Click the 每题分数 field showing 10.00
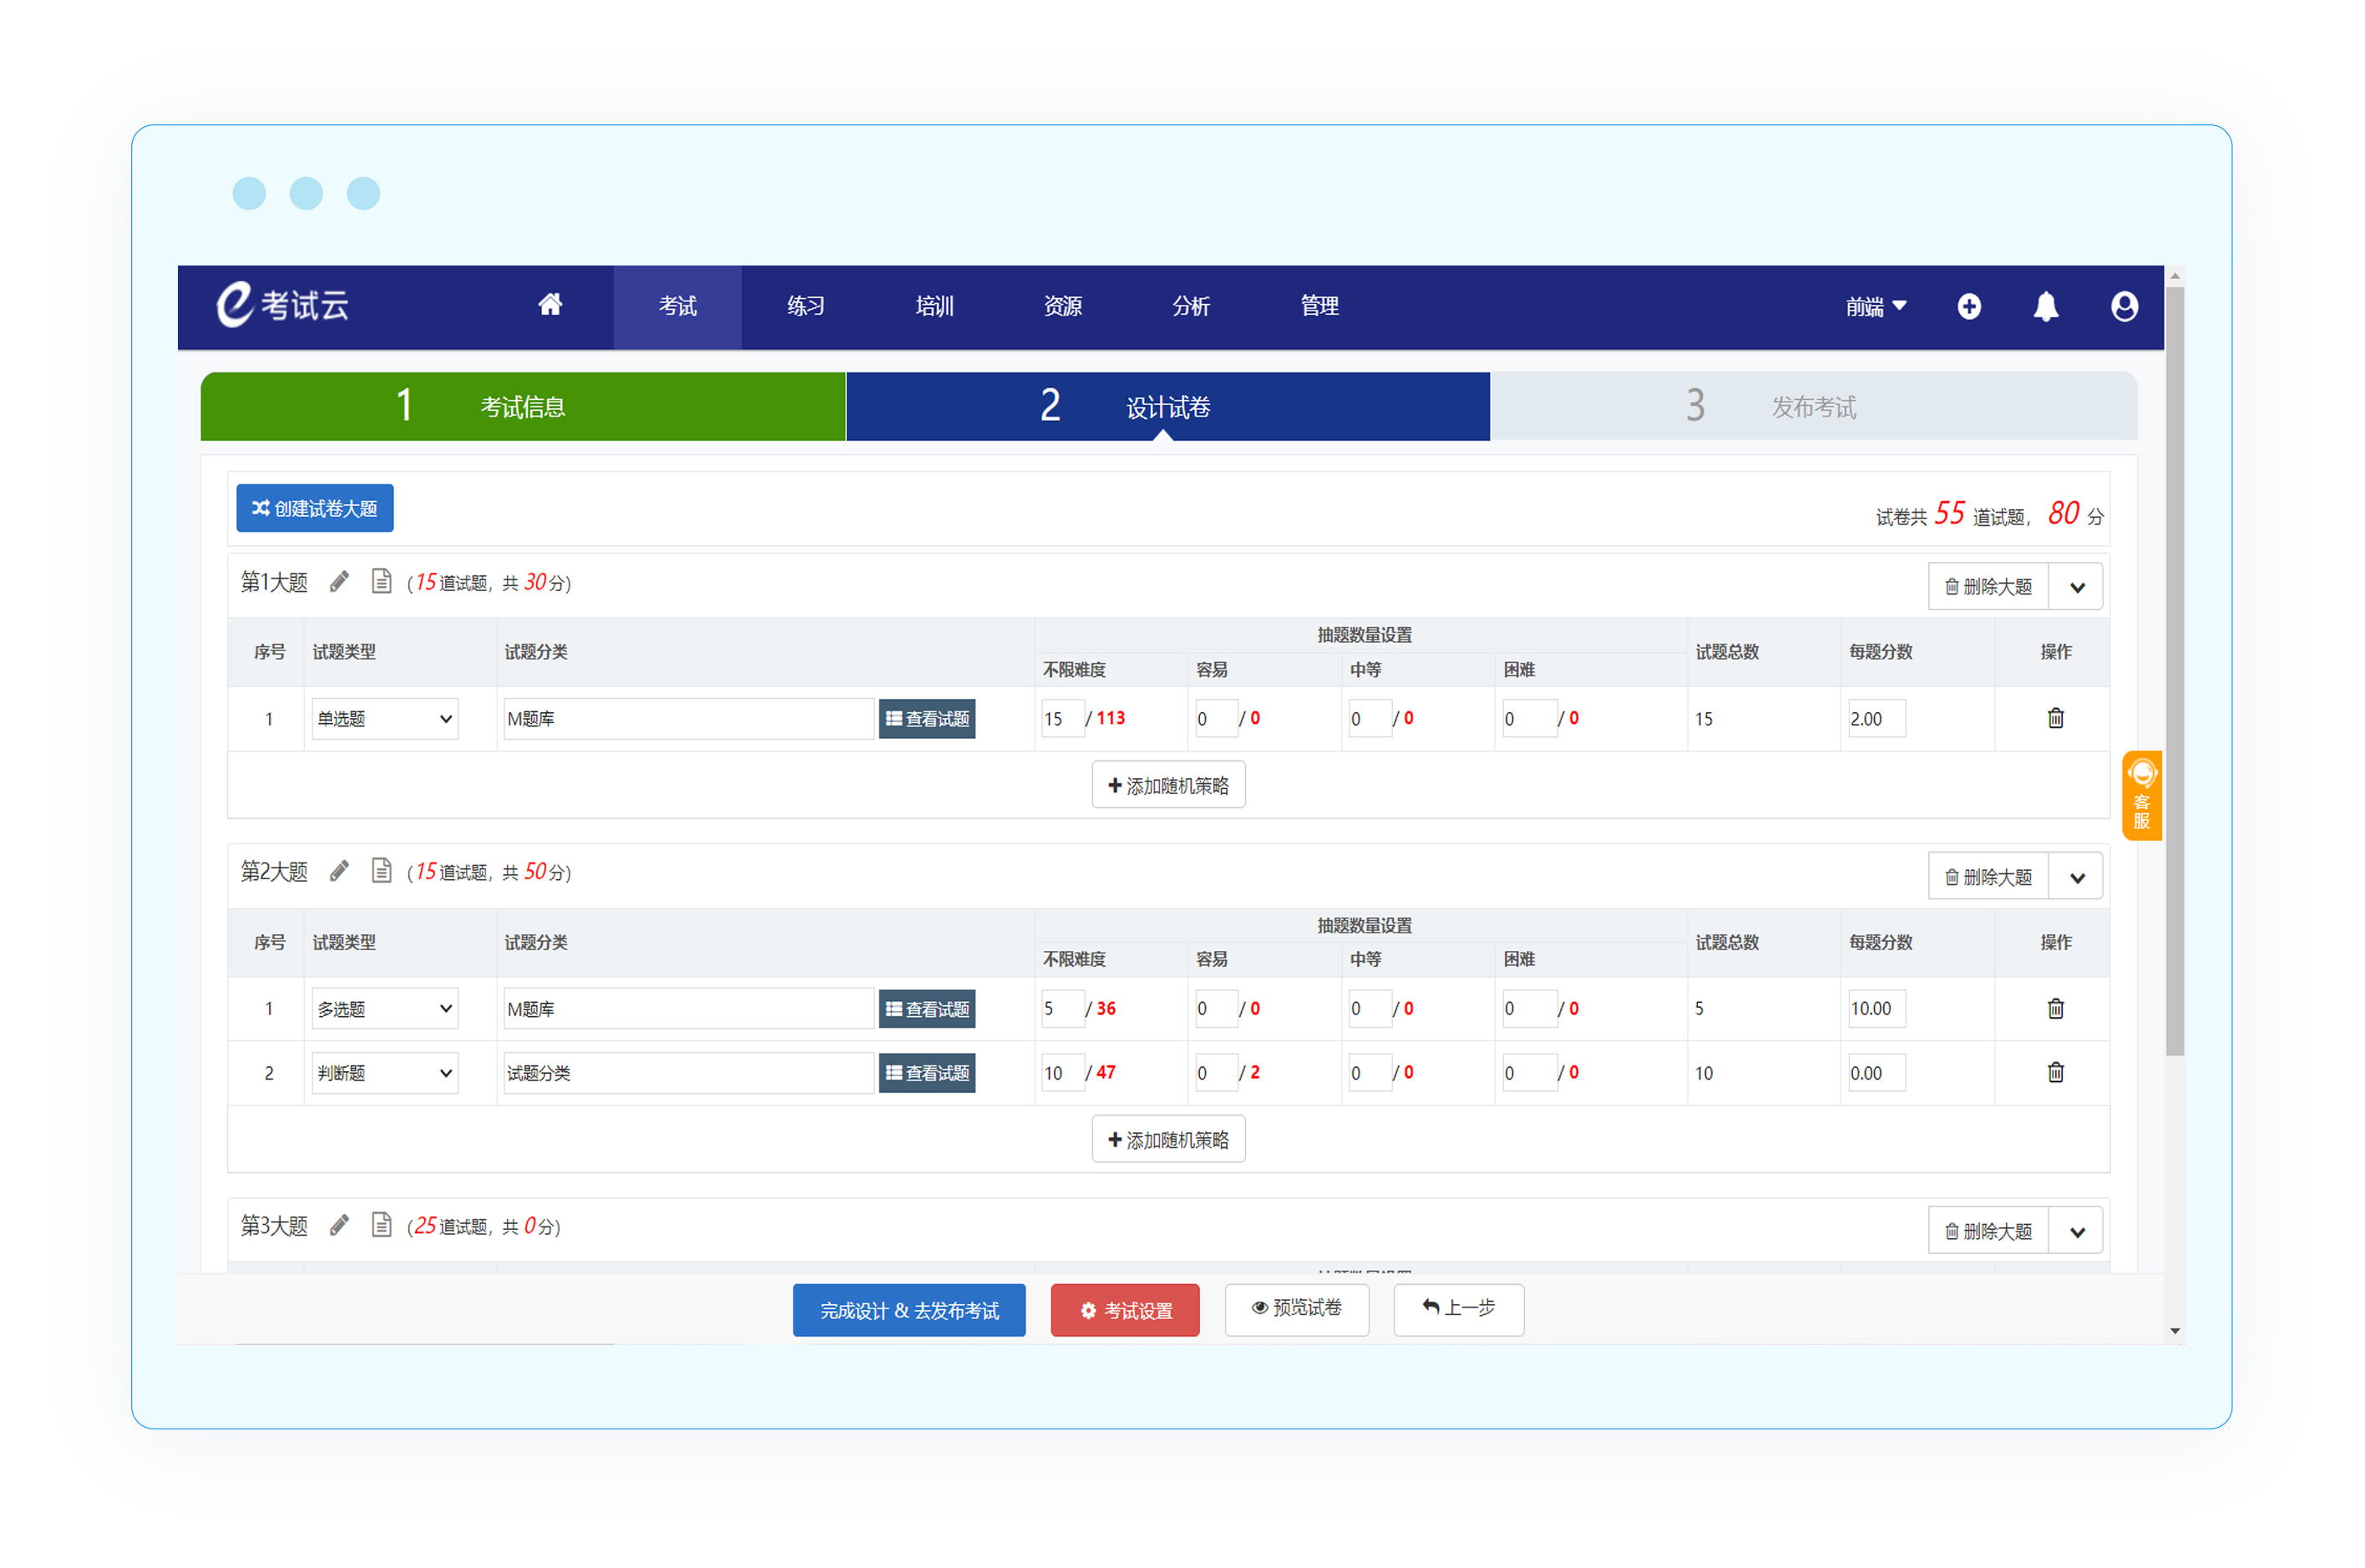This screenshot has height=1568, width=2365. [1875, 1008]
